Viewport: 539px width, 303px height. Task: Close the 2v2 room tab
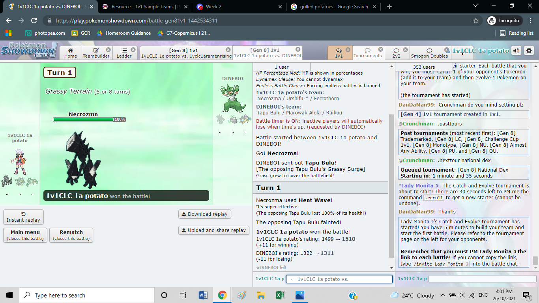point(405,50)
